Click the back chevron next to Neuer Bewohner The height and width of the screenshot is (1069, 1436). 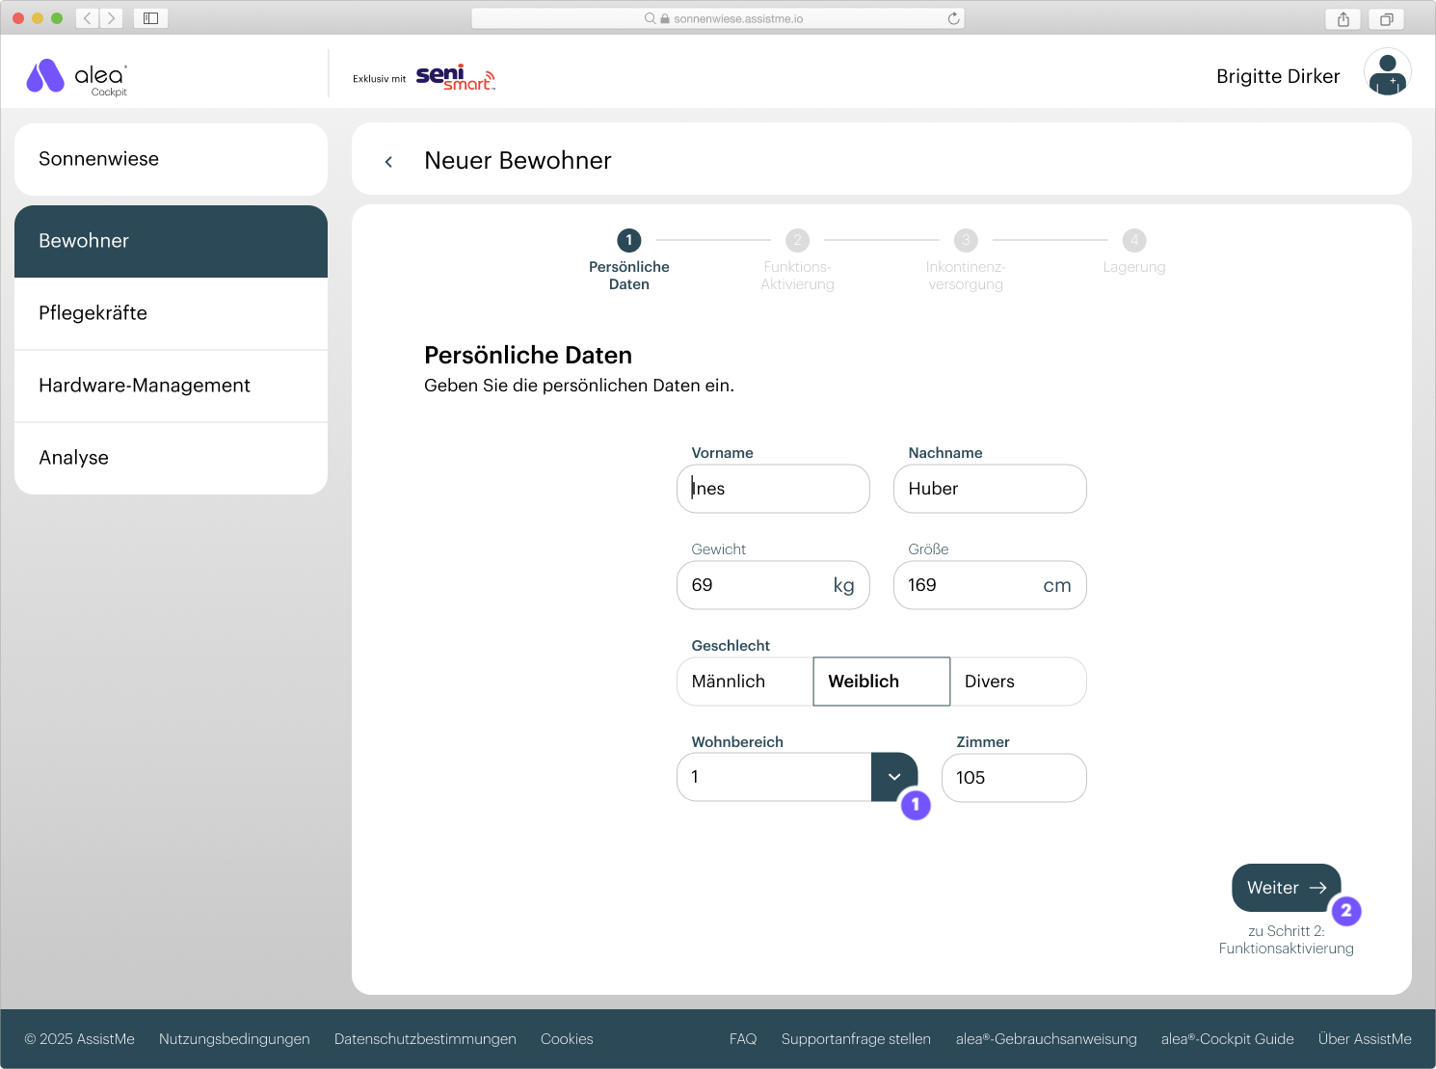(388, 161)
